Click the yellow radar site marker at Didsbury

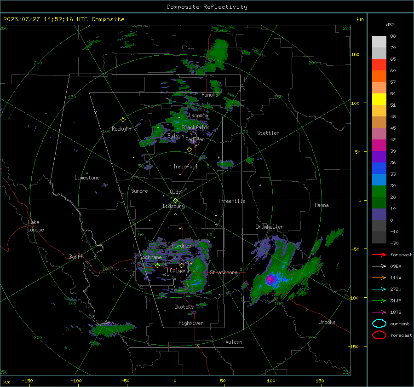175,201
